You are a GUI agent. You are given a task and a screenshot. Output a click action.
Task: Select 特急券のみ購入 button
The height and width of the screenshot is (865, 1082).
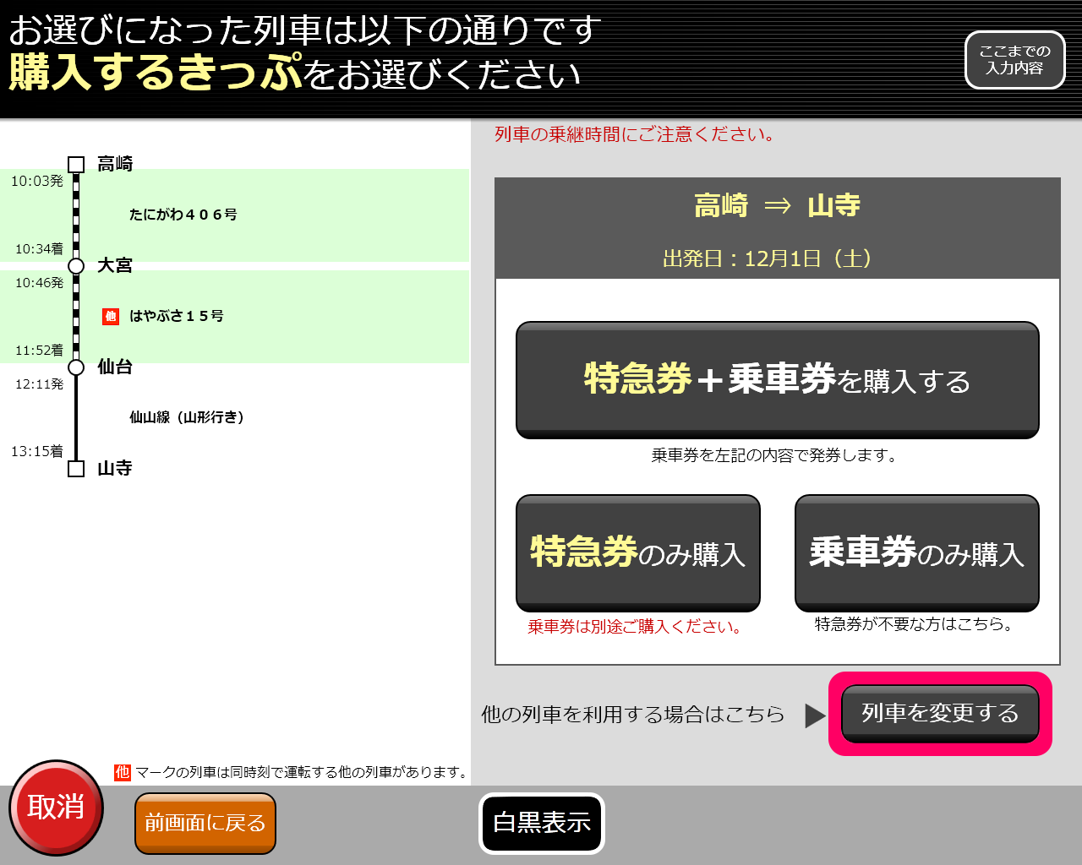[638, 552]
